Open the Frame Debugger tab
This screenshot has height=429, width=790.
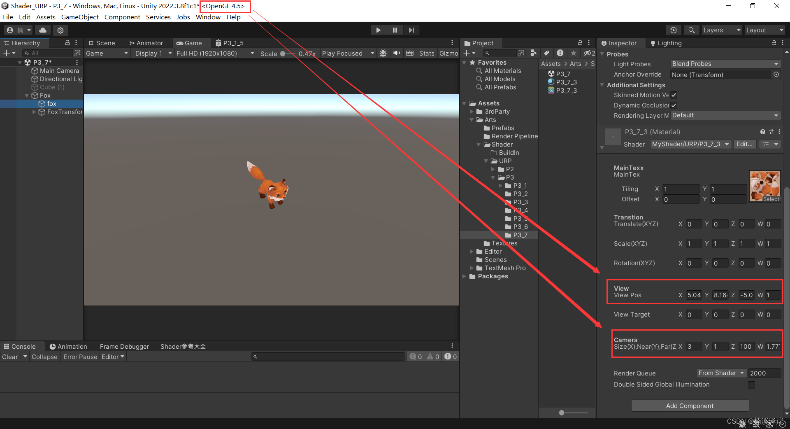124,347
